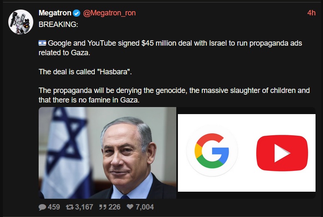Screen dimensions: 323x217
Task: Click the 7,004 likes count
Action: click(x=145, y=207)
